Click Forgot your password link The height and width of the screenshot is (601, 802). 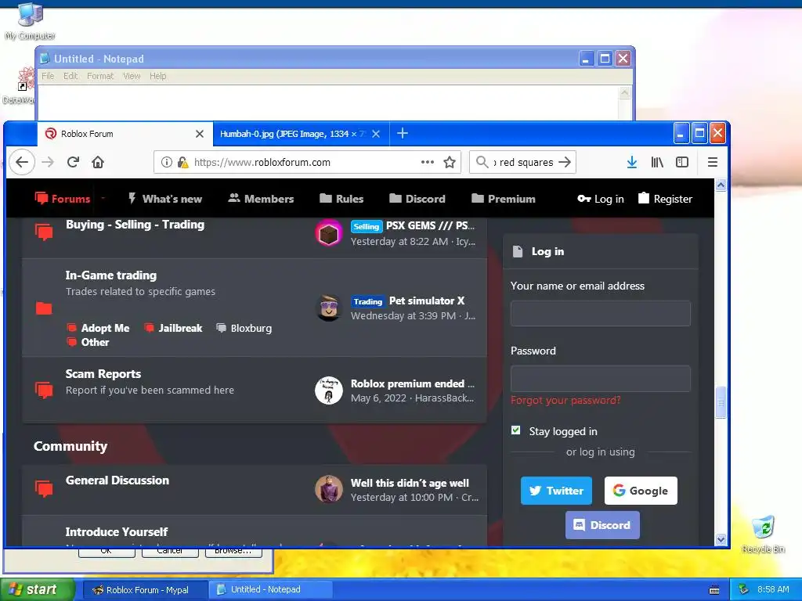(x=565, y=400)
